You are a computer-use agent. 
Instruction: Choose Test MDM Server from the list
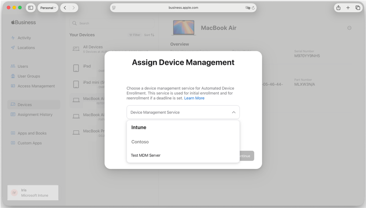coord(183,155)
